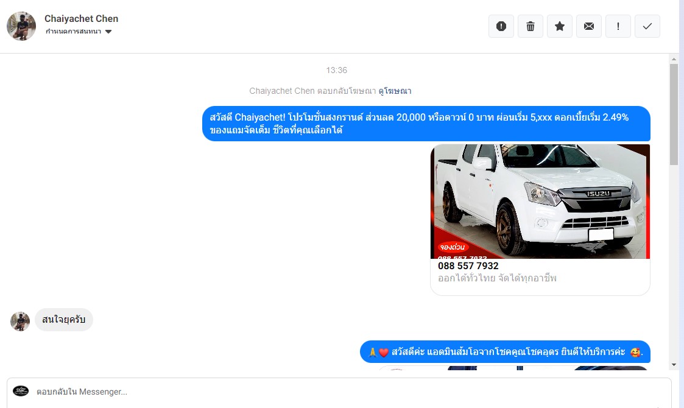The image size is (684, 408).
Task: Click ad title 088 557 7932
Action: coord(468,266)
